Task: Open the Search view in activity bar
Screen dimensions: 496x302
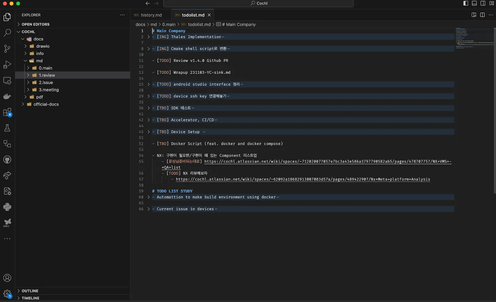Action: coord(7,33)
